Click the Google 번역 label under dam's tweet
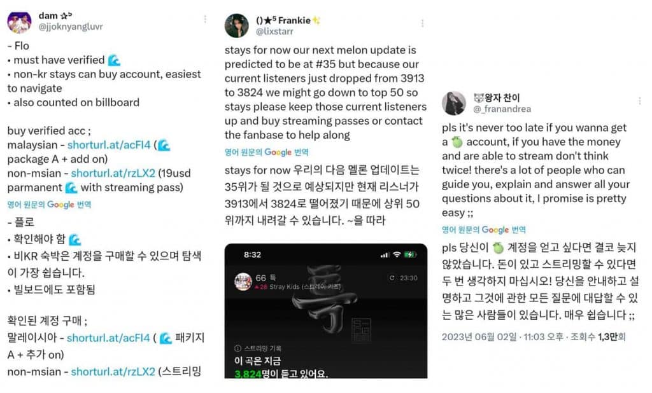The height and width of the screenshot is (393, 652). (49, 204)
